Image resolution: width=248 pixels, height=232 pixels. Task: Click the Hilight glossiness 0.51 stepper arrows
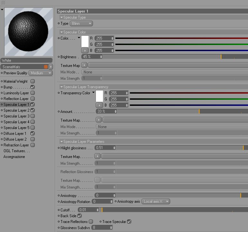click(114, 148)
